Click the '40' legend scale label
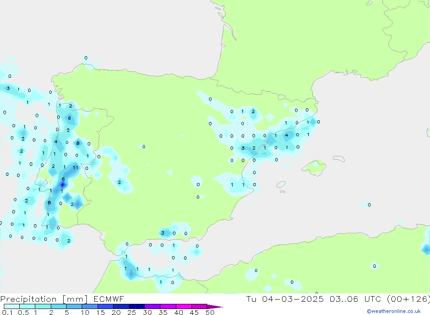The image size is (430, 315). [178, 312]
